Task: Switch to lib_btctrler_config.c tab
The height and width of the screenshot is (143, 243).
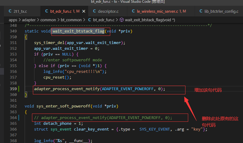Action: (x=219, y=11)
